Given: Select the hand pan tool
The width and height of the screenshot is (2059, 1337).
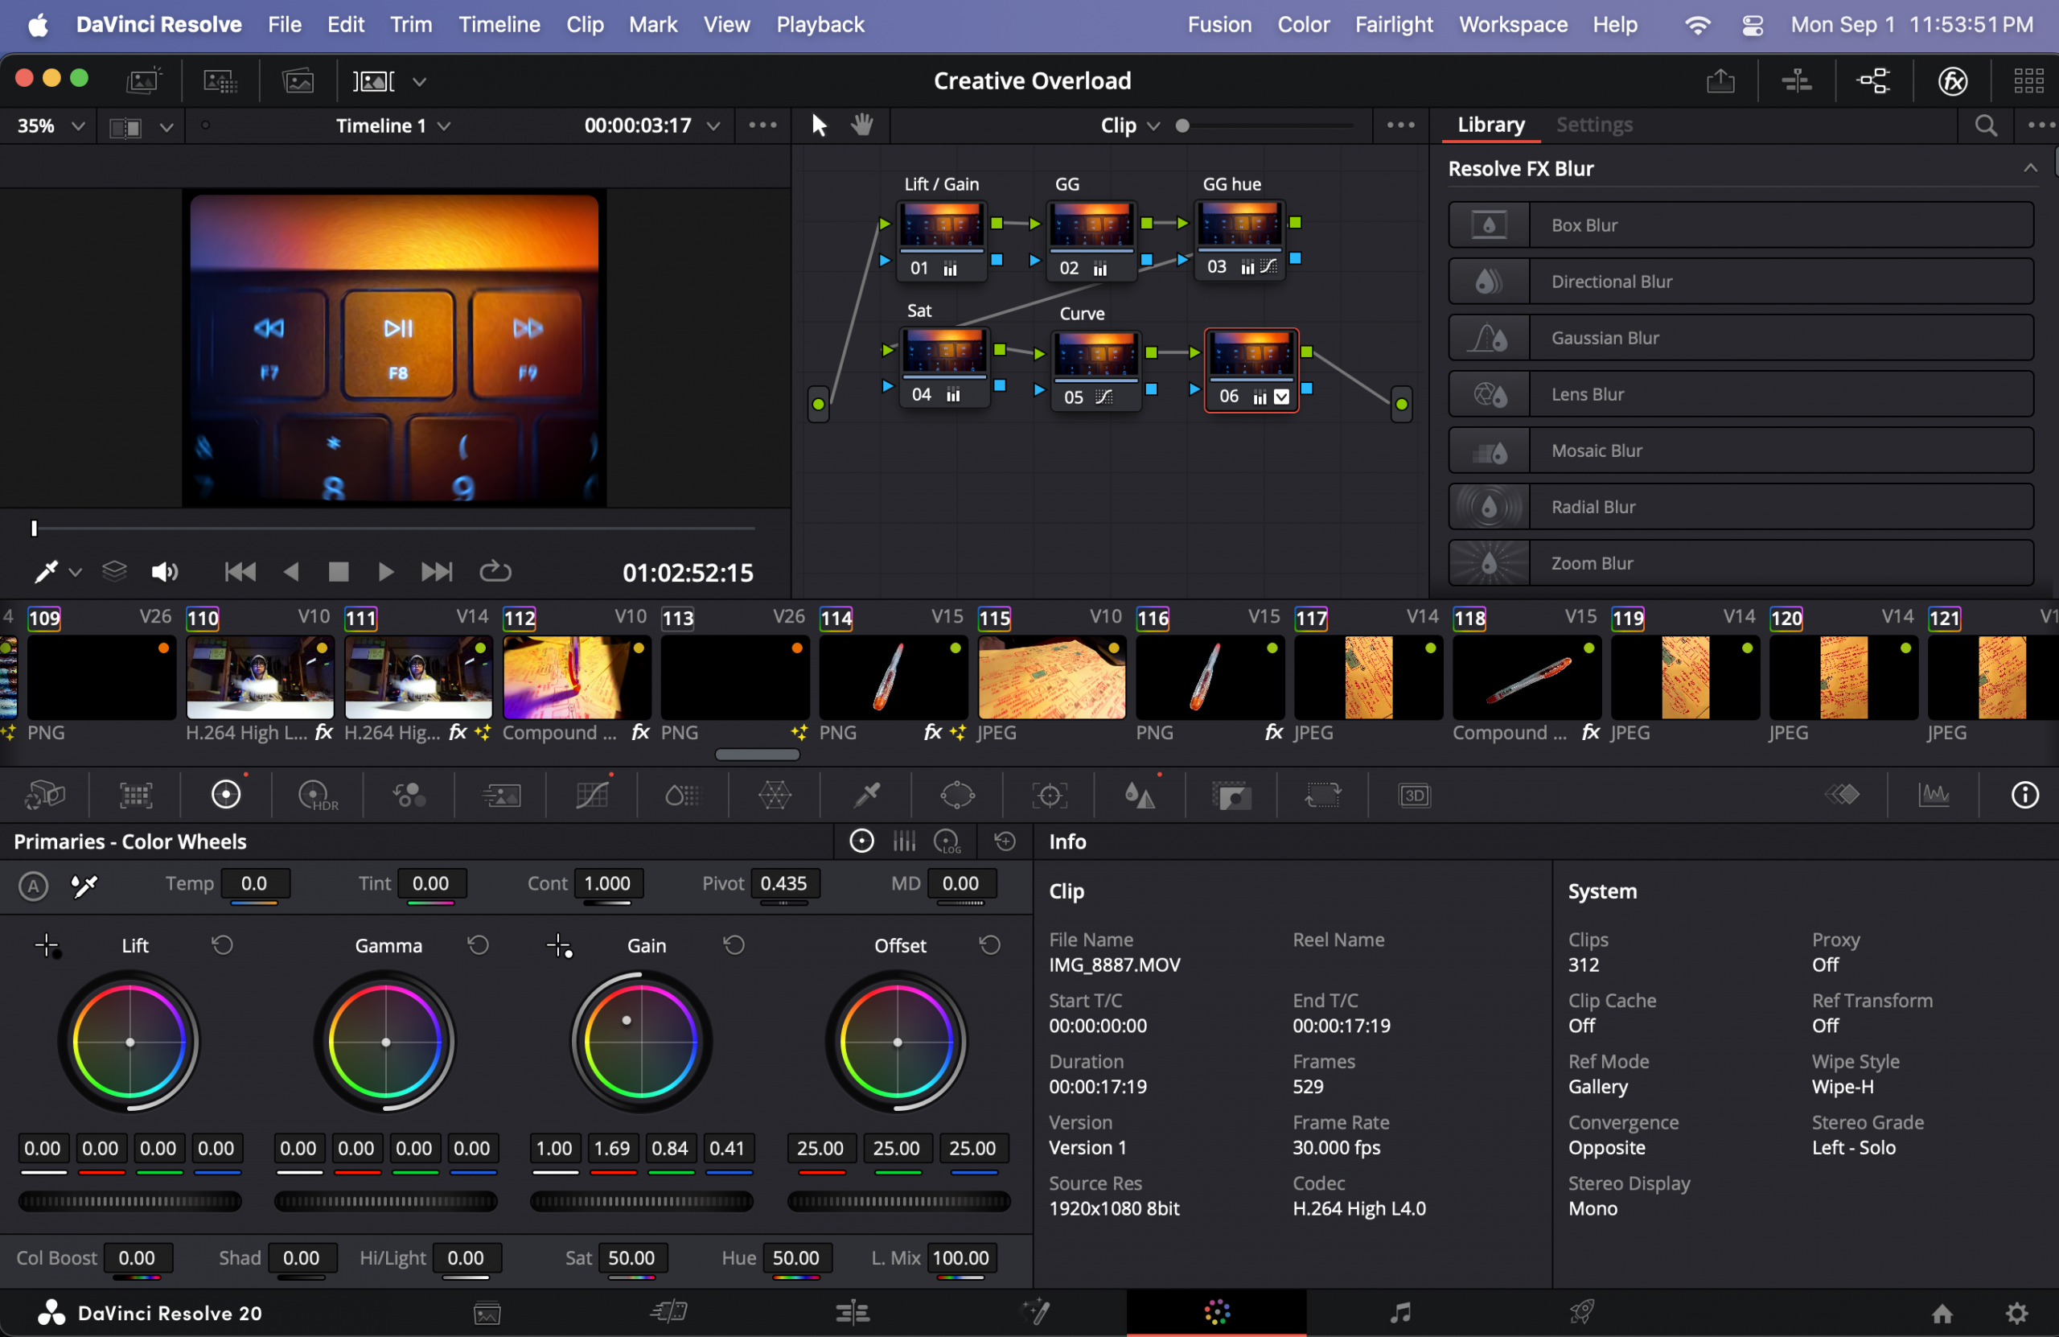Looking at the screenshot, I should point(861,125).
